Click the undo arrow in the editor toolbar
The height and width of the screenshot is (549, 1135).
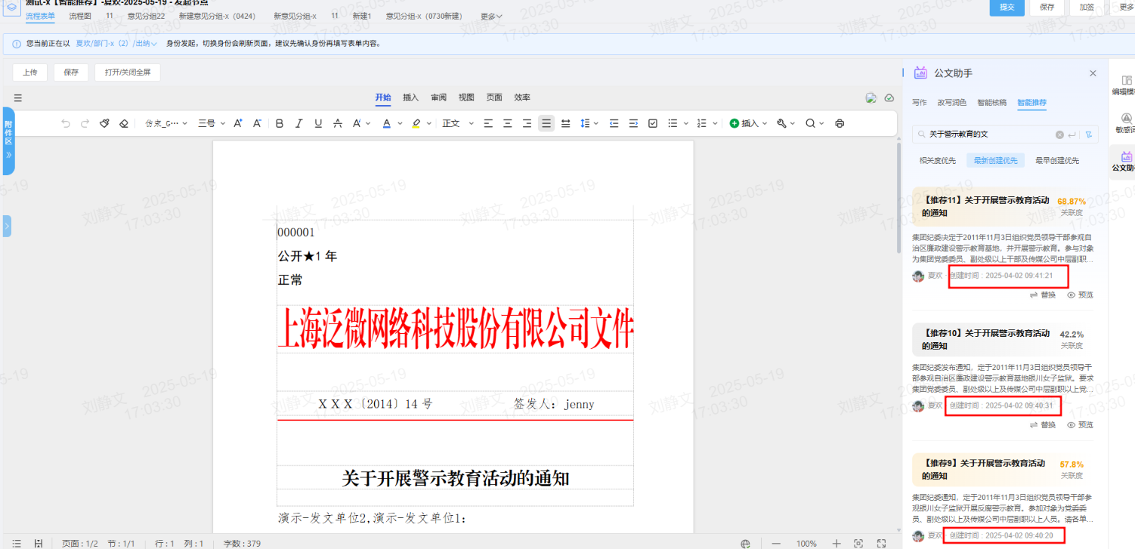[x=66, y=123]
